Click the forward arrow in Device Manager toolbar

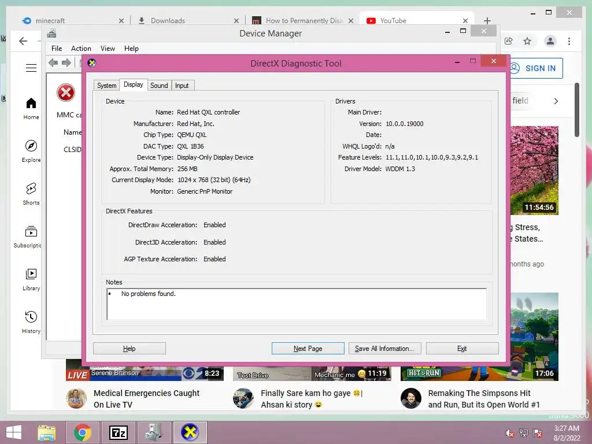[x=66, y=62]
